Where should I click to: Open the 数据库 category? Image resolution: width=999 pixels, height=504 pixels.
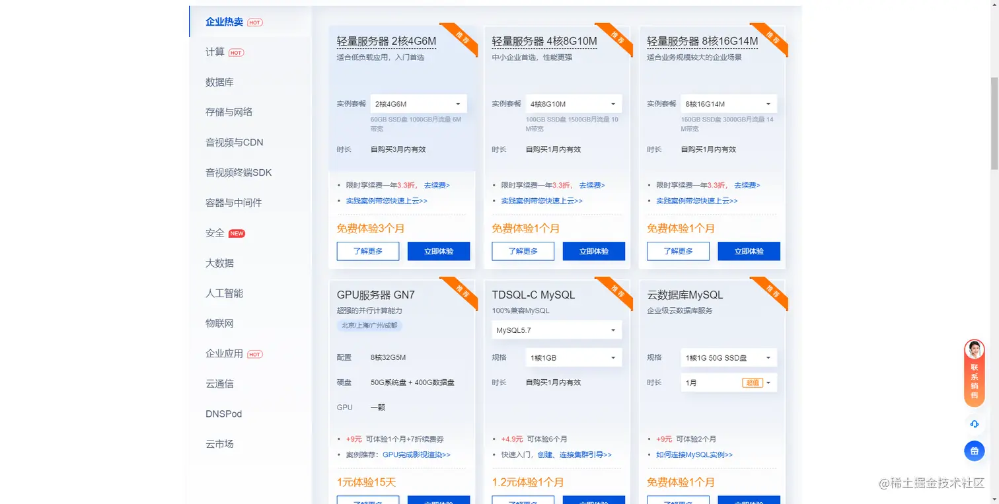(x=219, y=82)
